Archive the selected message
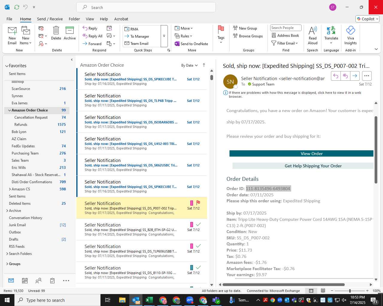The height and width of the screenshot is (306, 383). click(x=70, y=33)
